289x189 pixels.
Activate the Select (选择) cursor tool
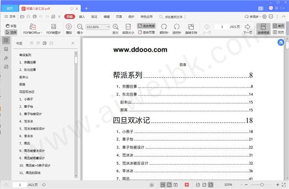[x=11, y=32]
